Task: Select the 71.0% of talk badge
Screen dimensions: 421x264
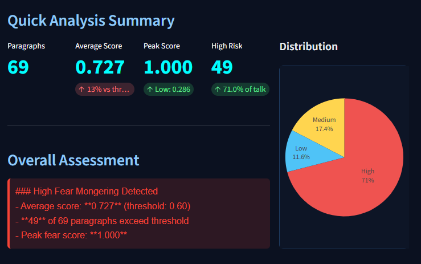Action: pyautogui.click(x=240, y=90)
